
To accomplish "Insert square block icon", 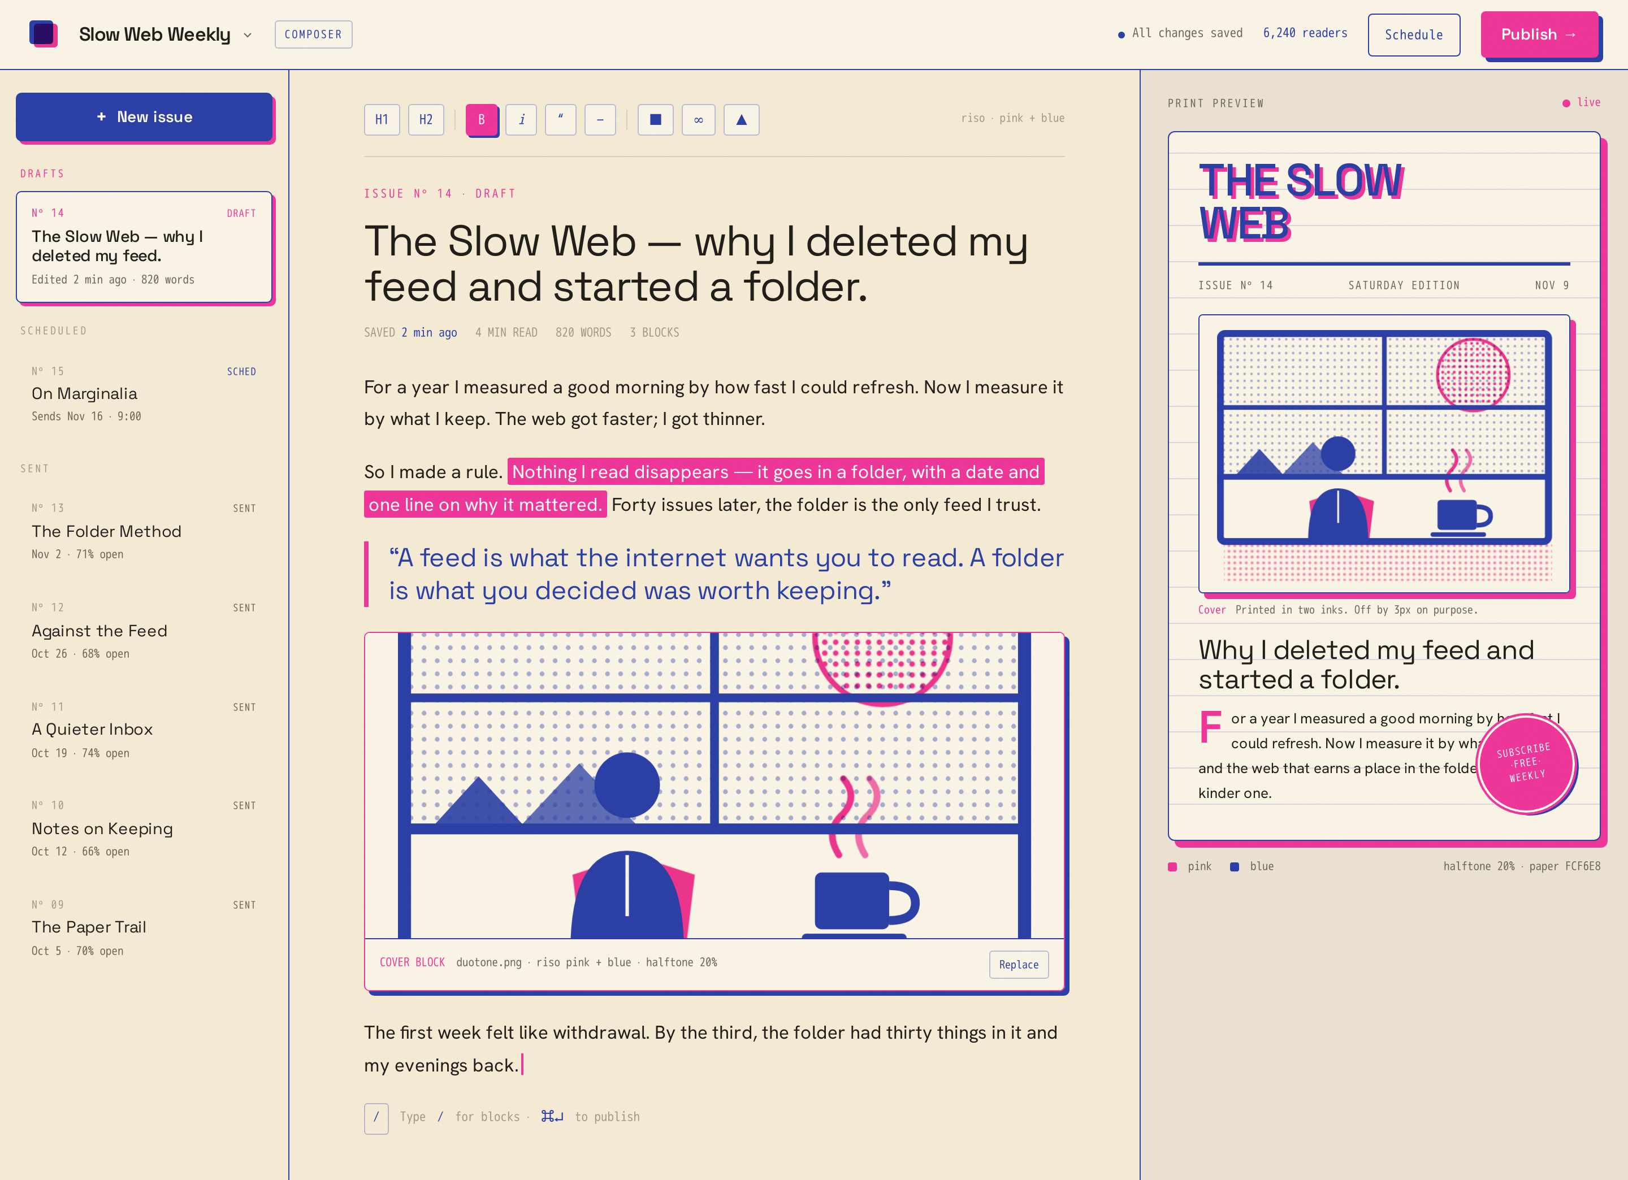I will pyautogui.click(x=655, y=119).
